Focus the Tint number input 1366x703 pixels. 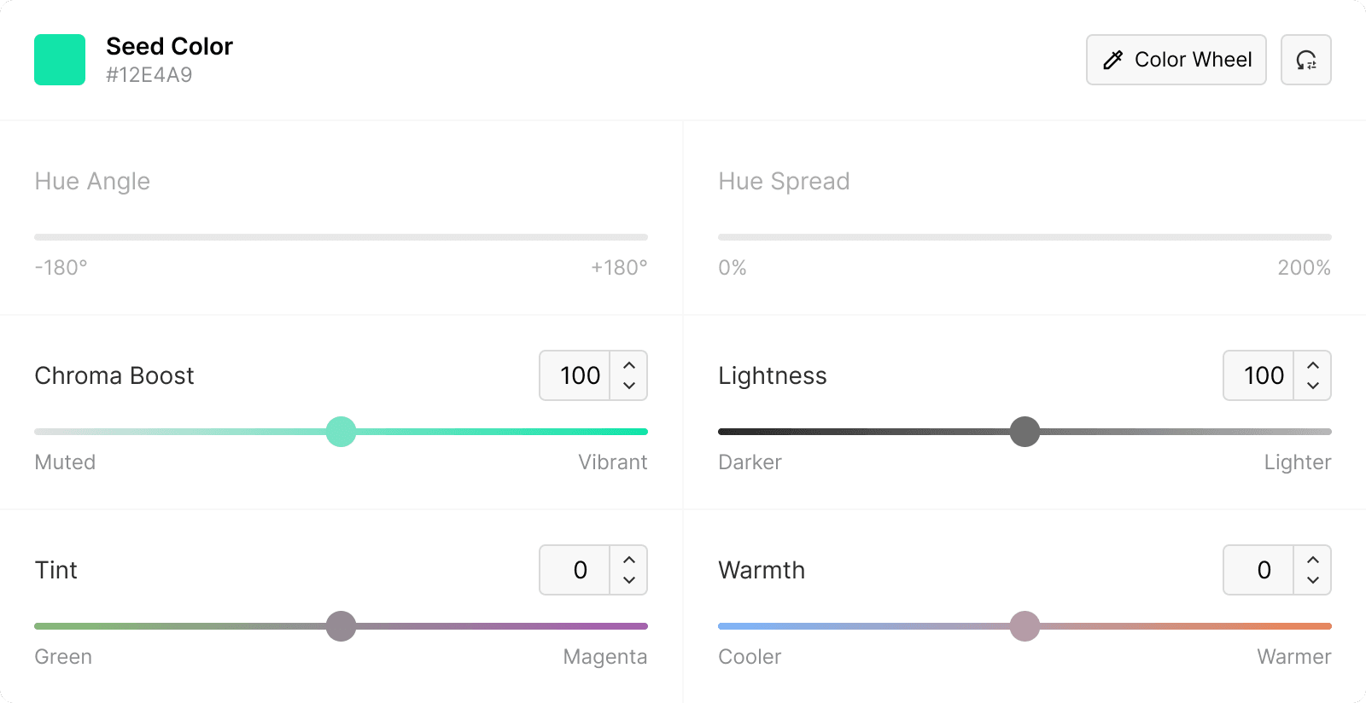[575, 570]
